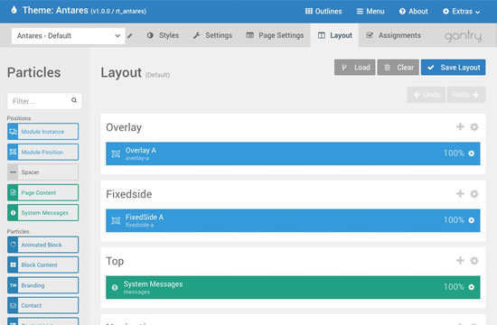Screen dimensions: 497x325
Task: Select the Overlay A block
Action: pyautogui.click(x=293, y=153)
